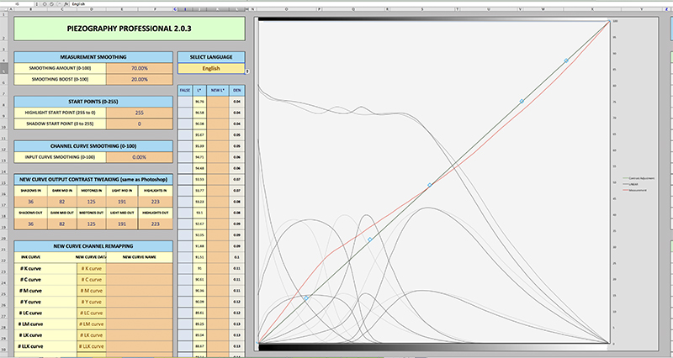
Task: Click the new curve name field for # M curve
Action: pyautogui.click(x=139, y=290)
